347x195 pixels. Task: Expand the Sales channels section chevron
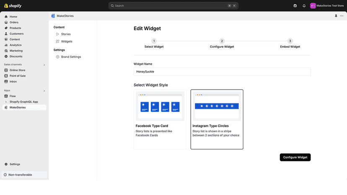[x=44, y=65]
